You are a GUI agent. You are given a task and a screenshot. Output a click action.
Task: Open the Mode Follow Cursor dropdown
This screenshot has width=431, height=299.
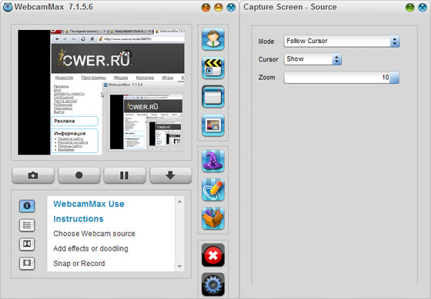[342, 42]
